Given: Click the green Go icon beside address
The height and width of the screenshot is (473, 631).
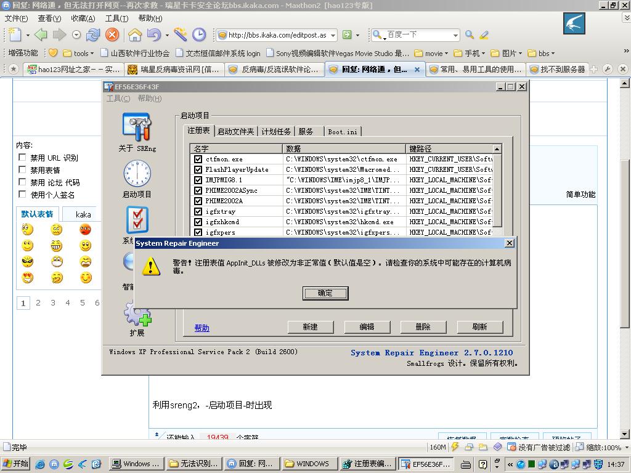Looking at the screenshot, I should pos(347,35).
